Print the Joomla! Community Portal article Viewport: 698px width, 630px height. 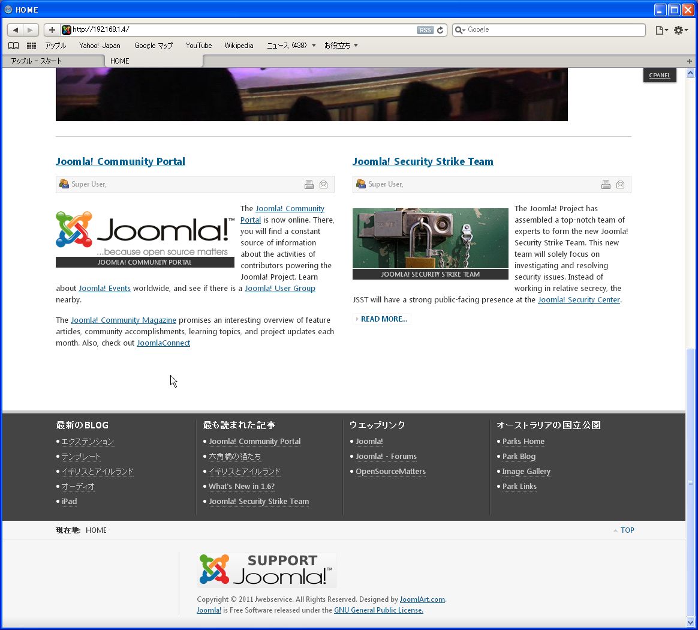coord(309,185)
